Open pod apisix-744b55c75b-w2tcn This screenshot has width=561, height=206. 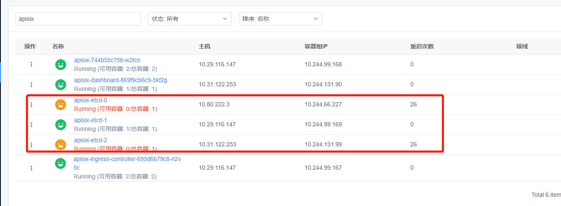coord(107,60)
